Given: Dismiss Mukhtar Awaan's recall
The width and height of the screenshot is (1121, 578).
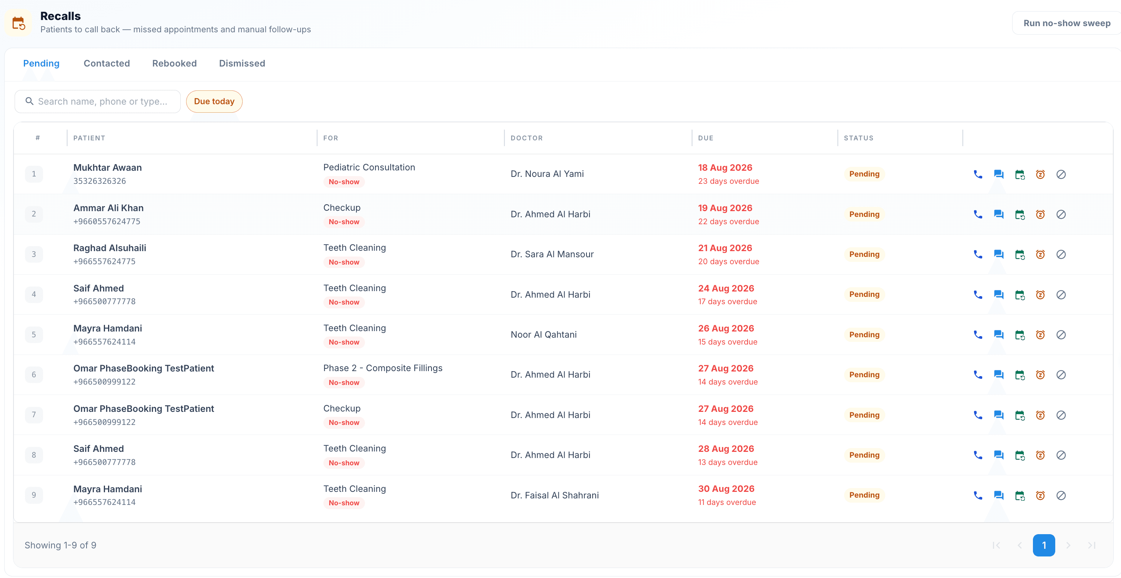Looking at the screenshot, I should pos(1061,174).
